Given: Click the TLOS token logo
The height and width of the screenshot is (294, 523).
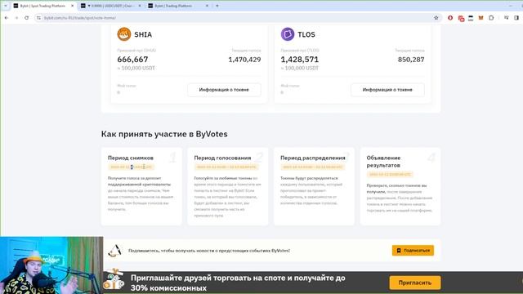Looking at the screenshot, I should (x=288, y=34).
